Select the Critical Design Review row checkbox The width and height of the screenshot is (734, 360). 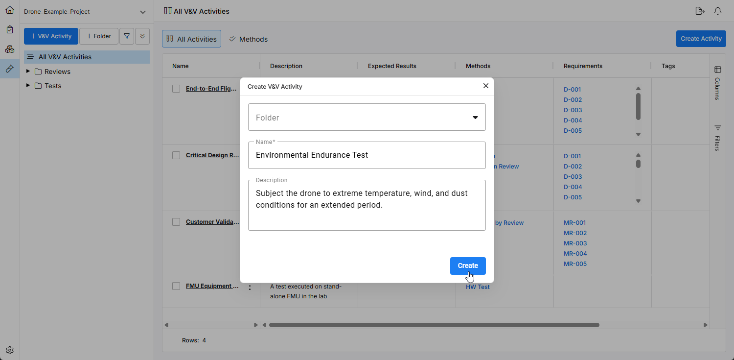(176, 155)
